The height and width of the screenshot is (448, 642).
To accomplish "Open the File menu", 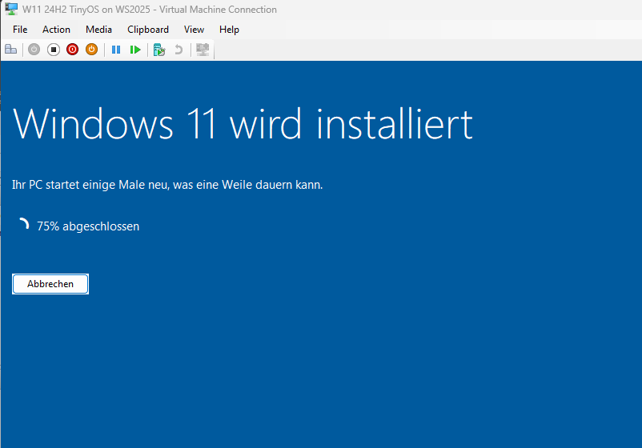I will point(20,30).
